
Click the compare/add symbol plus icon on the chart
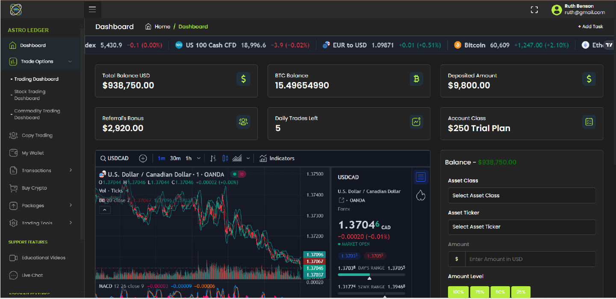(x=143, y=158)
